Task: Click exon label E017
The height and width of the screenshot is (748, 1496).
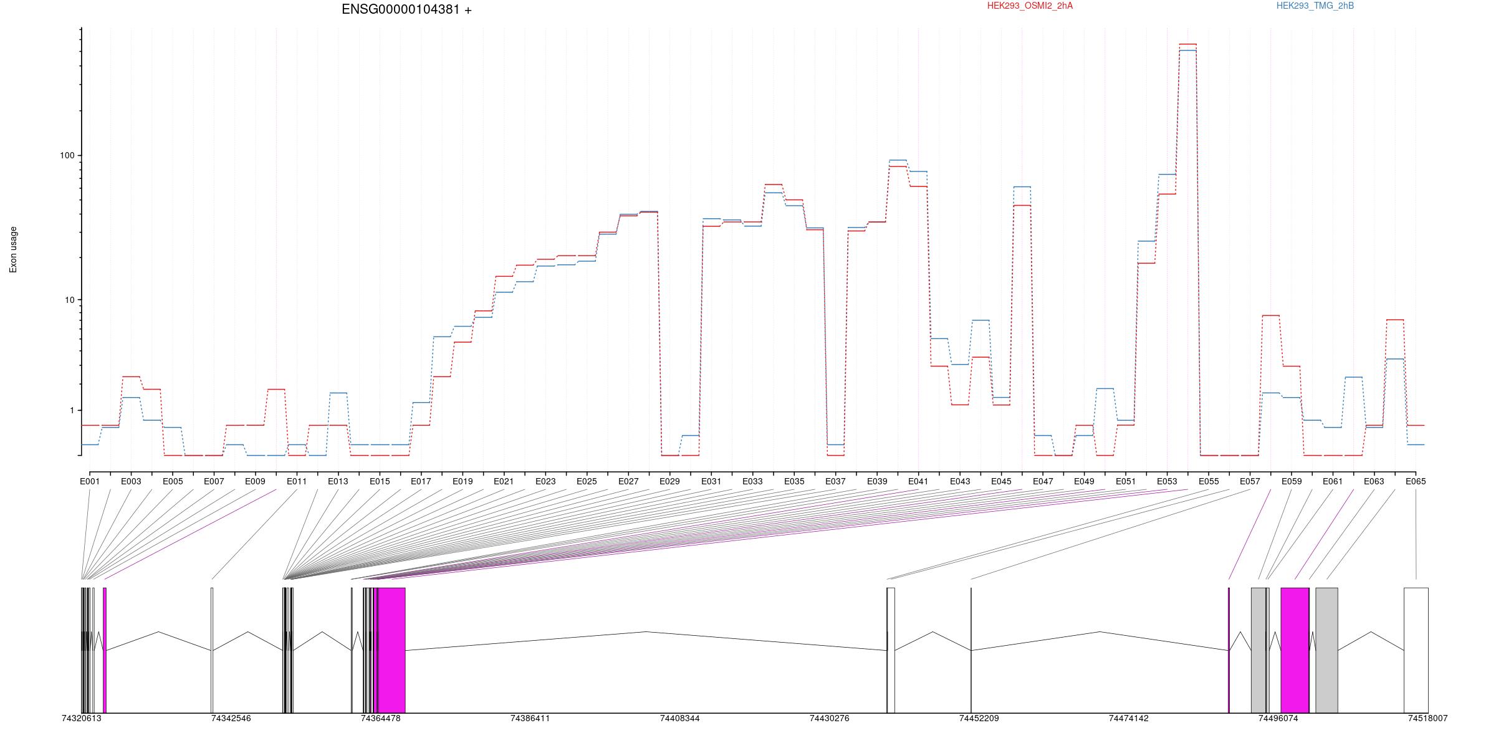Action: [x=421, y=481]
